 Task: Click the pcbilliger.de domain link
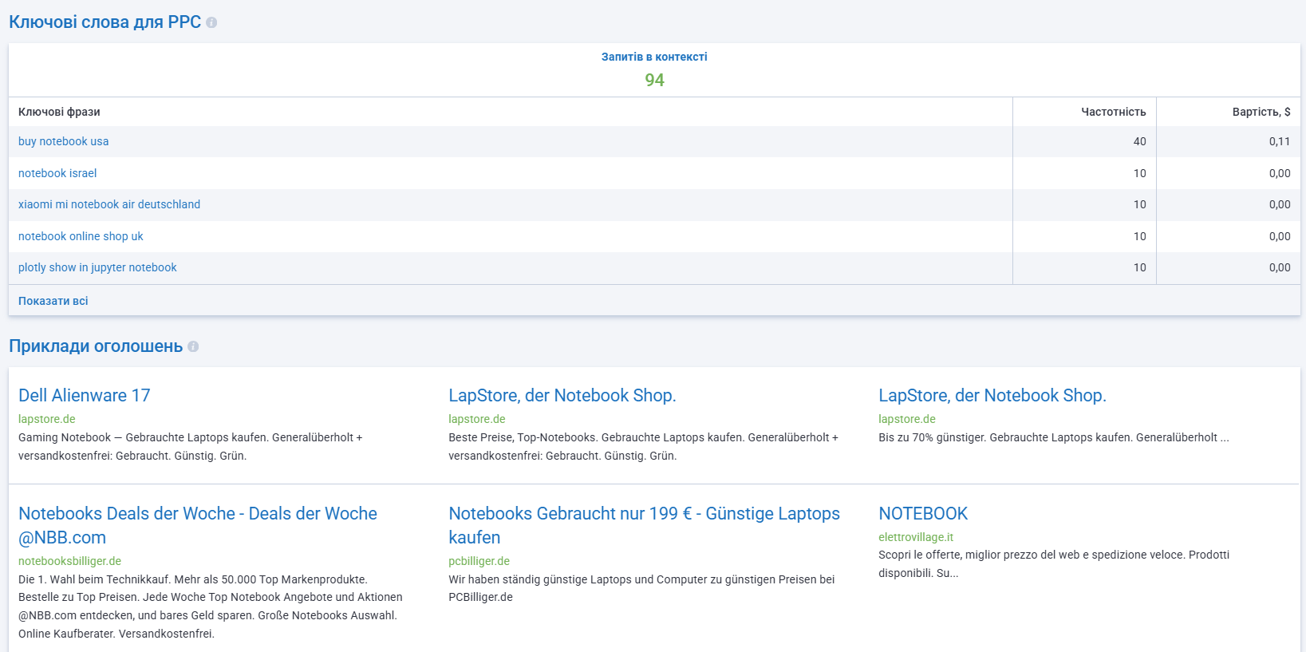(x=479, y=561)
